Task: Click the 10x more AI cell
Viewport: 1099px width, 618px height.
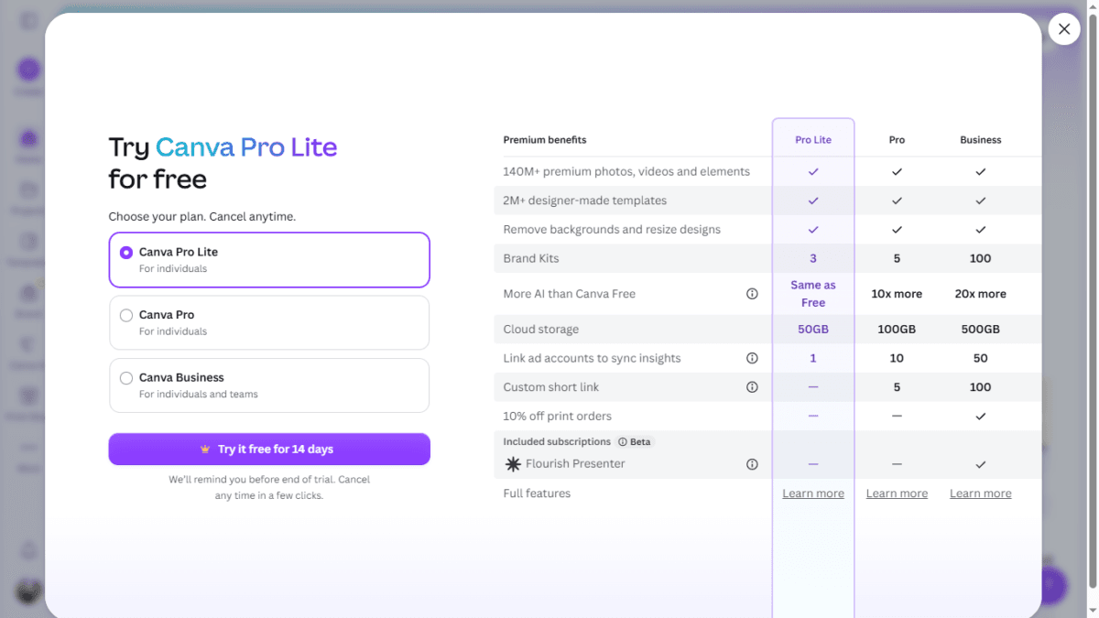Action: pyautogui.click(x=897, y=294)
